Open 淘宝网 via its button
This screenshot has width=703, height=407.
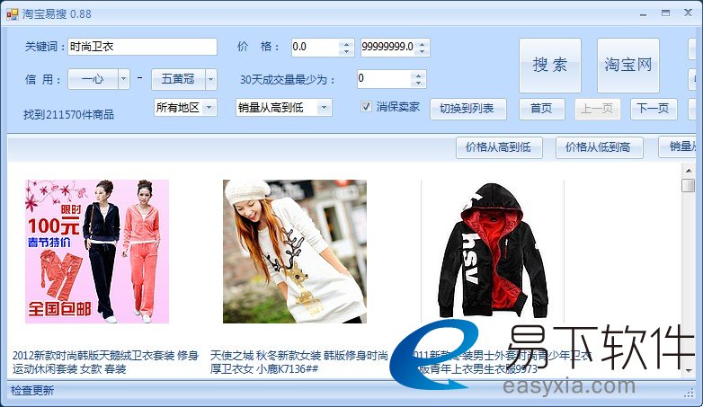627,65
